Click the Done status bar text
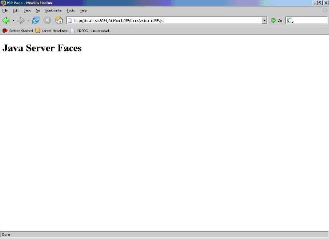The width and height of the screenshot is (329, 239). click(6, 234)
